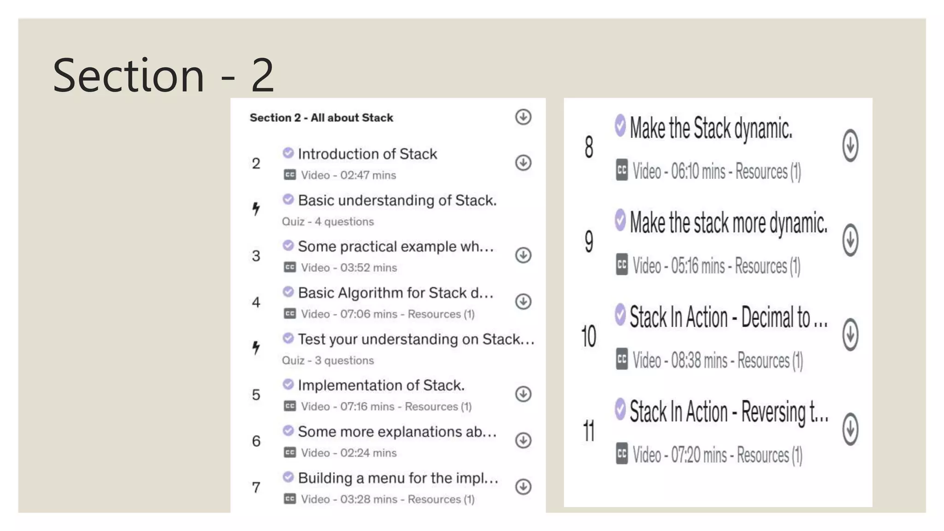Download the Introduction of Stack lecture
This screenshot has height=531, width=944.
click(x=523, y=163)
